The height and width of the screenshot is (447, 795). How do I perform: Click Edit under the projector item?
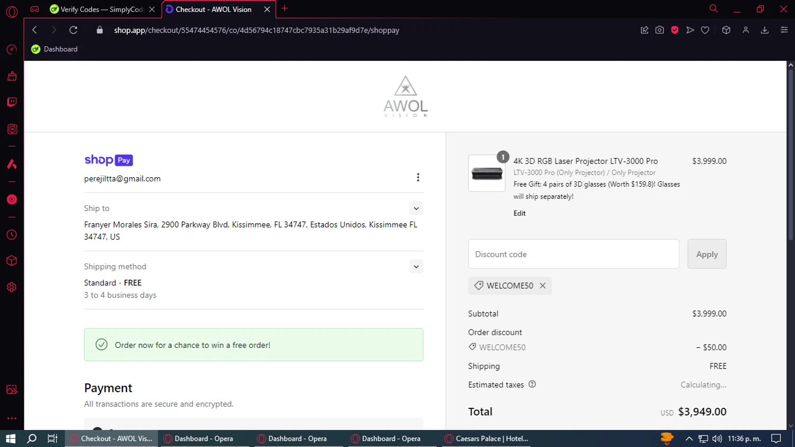pos(519,213)
